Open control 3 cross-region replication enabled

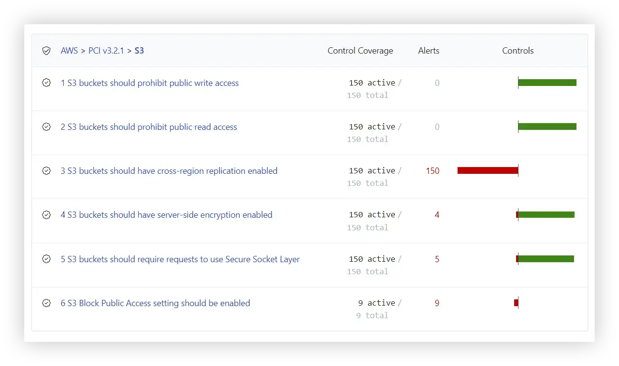[x=169, y=171]
